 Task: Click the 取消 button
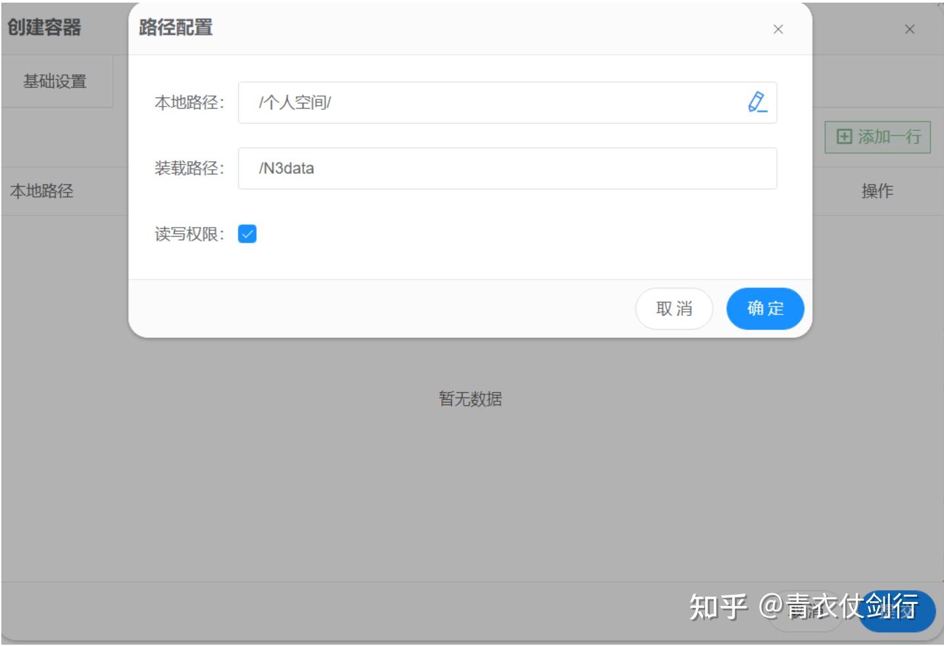[x=674, y=309]
